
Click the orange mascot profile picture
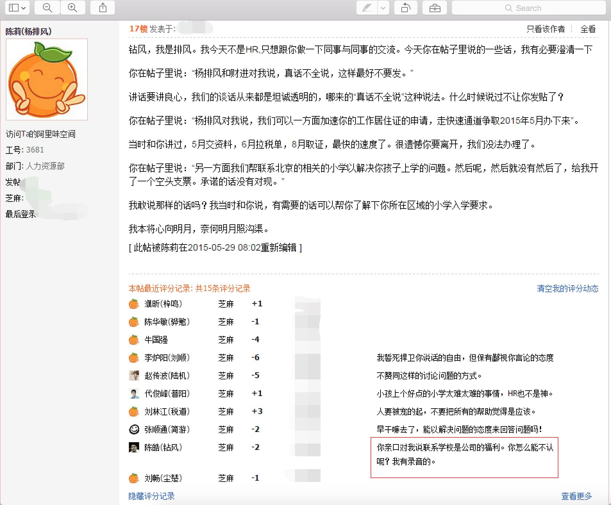click(x=47, y=79)
